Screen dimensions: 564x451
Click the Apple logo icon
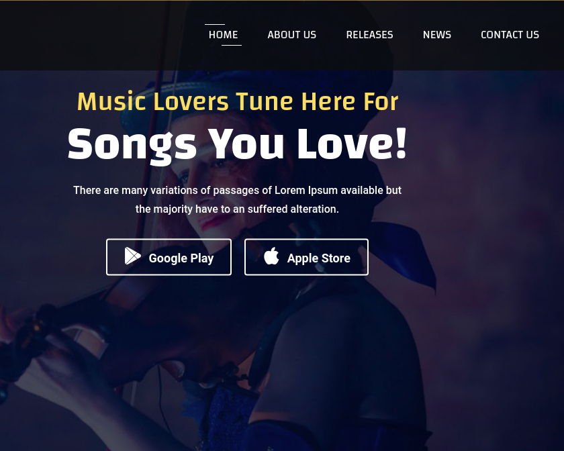pyautogui.click(x=271, y=256)
